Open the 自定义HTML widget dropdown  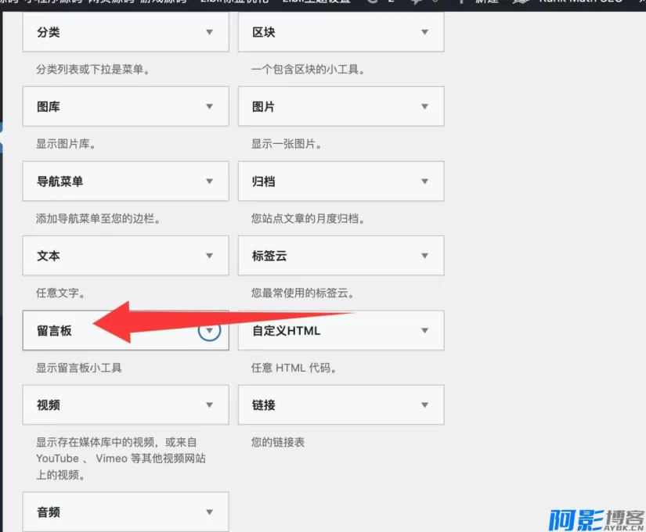pos(424,330)
